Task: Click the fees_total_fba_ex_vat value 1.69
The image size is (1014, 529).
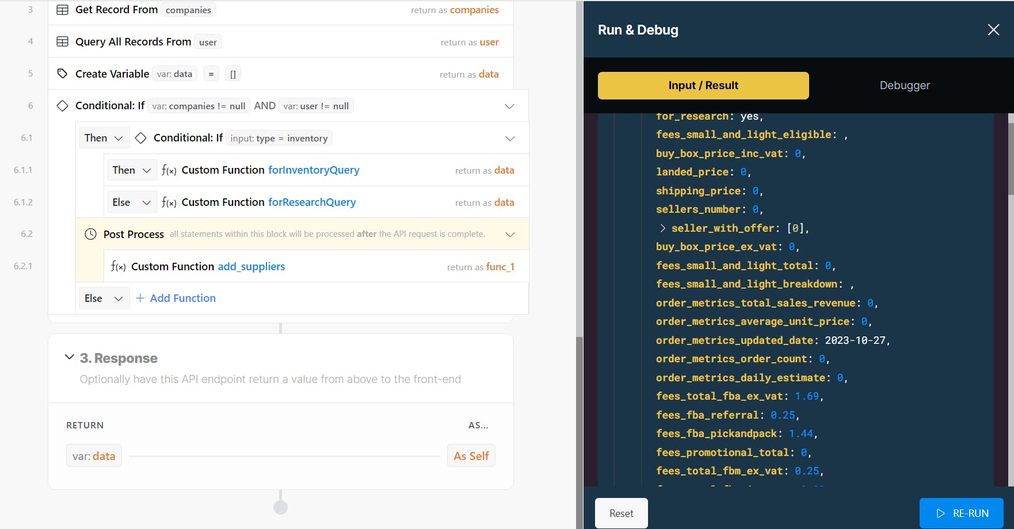Action: tap(807, 396)
